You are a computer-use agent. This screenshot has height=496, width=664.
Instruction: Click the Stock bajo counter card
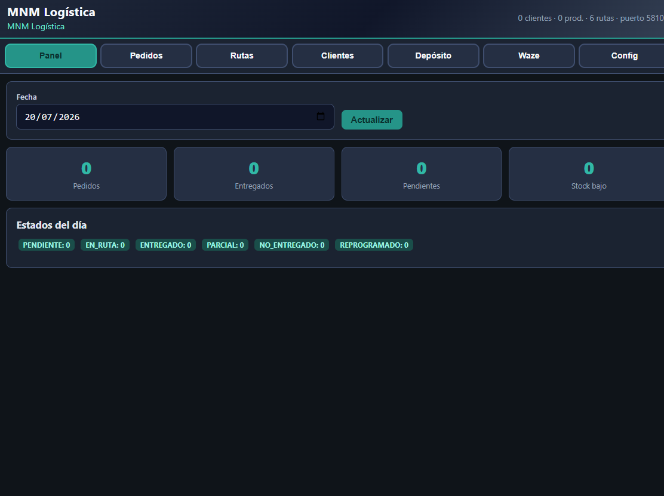click(x=588, y=174)
